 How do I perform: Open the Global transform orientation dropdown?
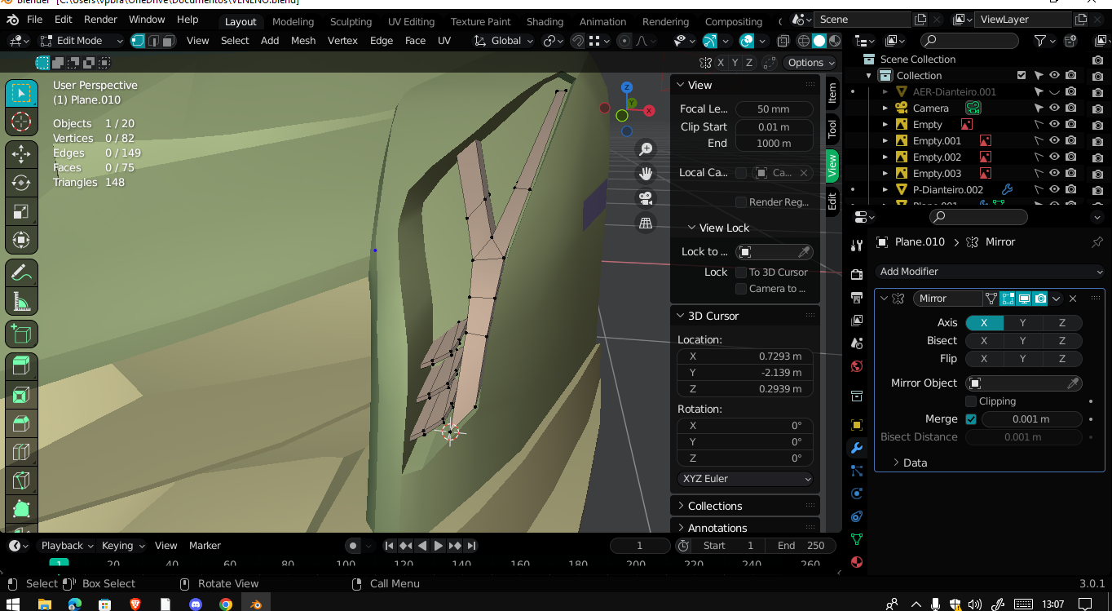[505, 41]
